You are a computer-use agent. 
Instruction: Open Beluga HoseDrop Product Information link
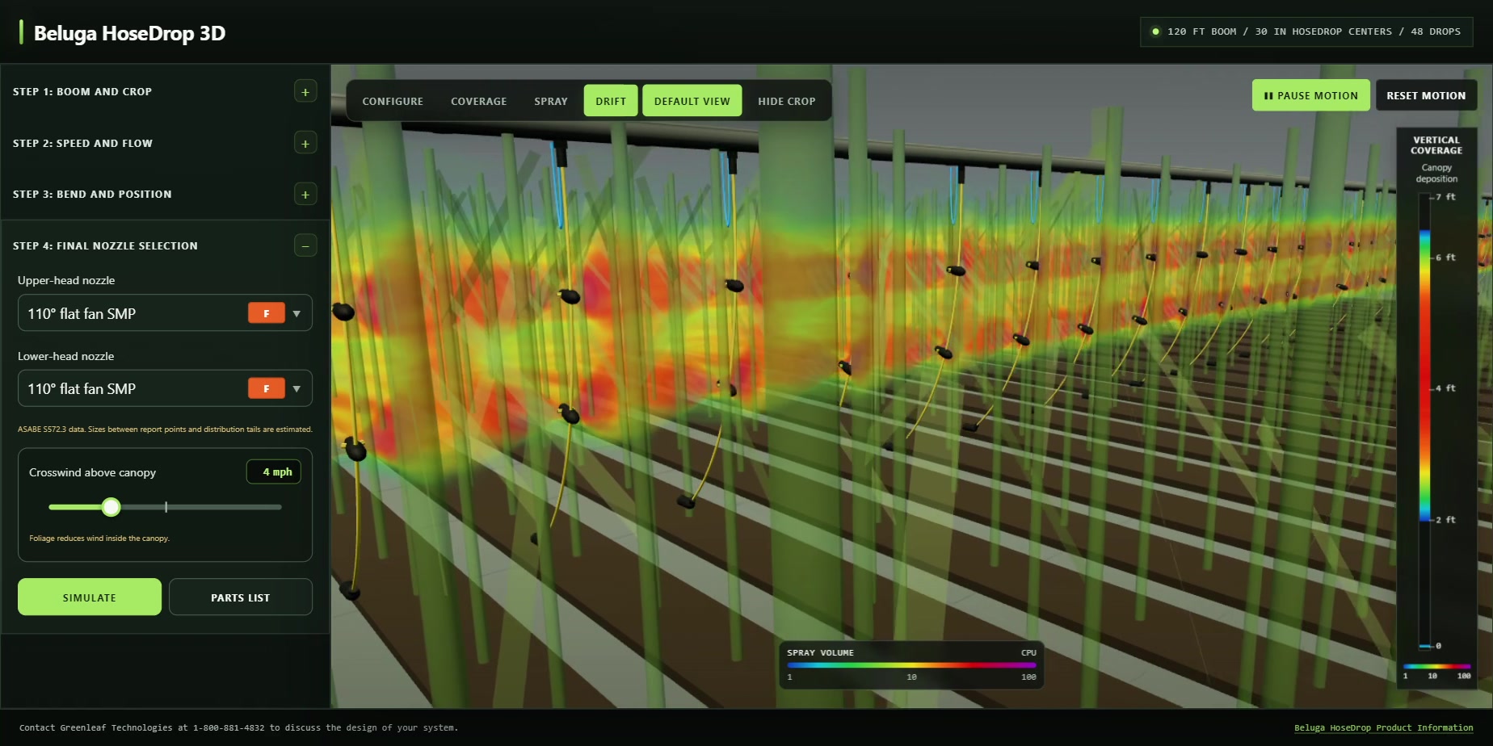[x=1383, y=728]
